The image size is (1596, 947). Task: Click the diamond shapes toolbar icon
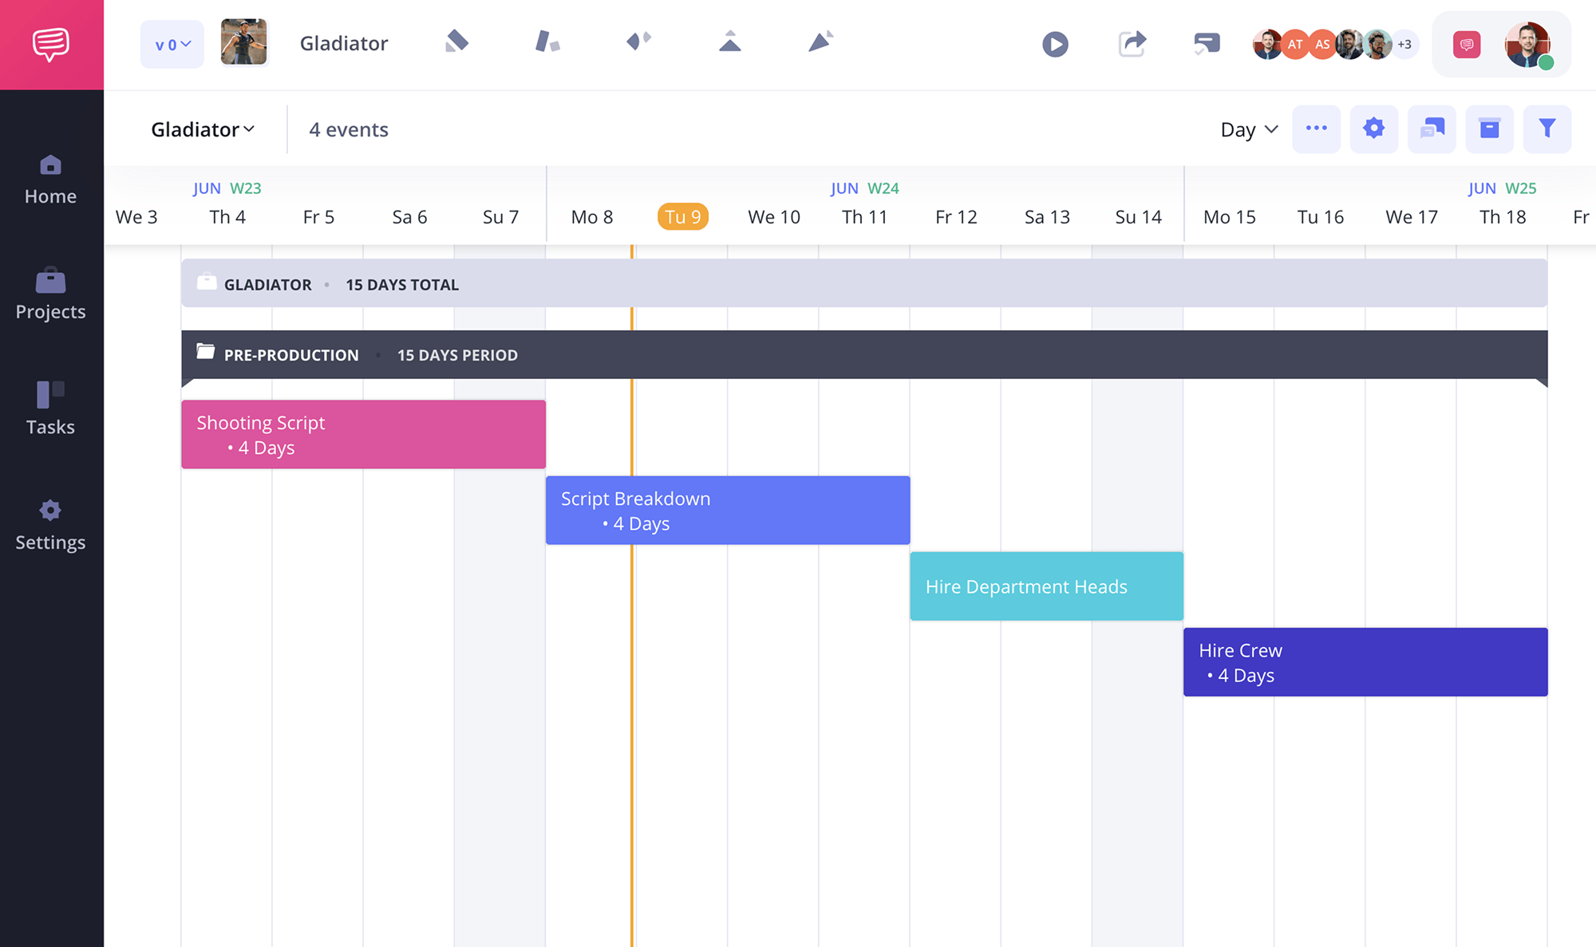pos(638,41)
